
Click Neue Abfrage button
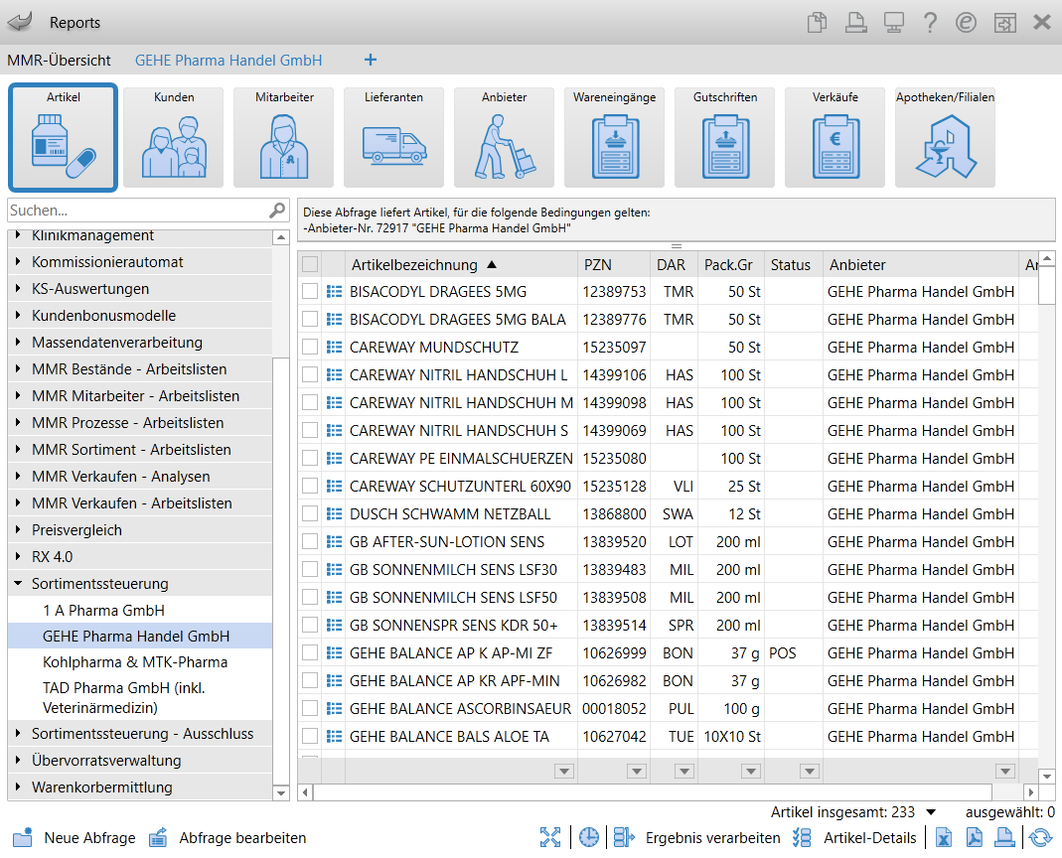(75, 838)
